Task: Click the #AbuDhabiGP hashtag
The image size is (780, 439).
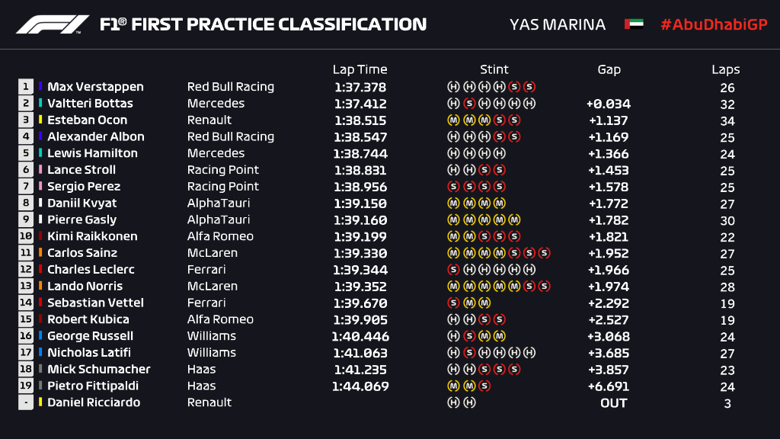Action: tap(714, 24)
